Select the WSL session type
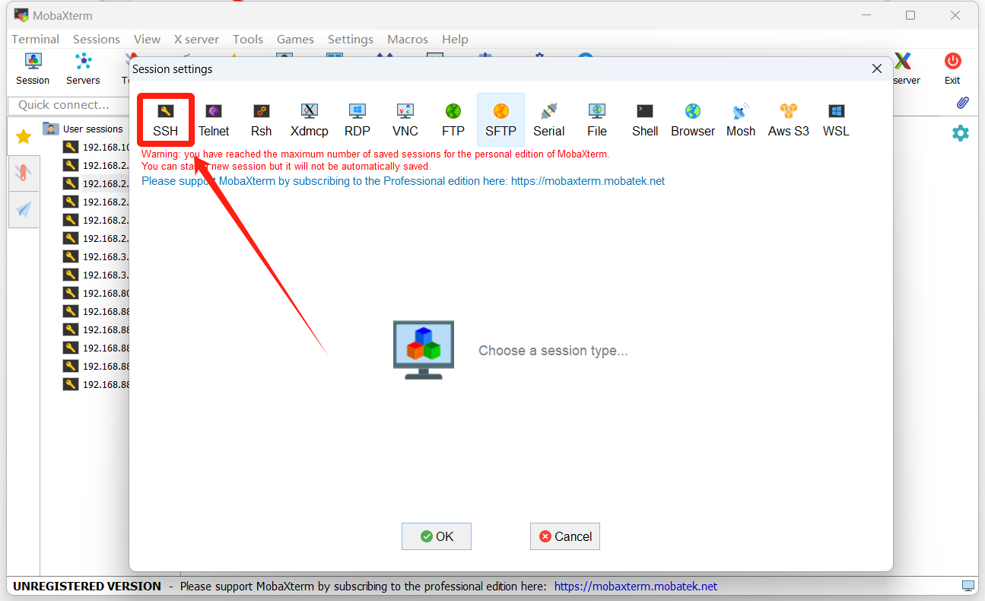985x601 pixels. tap(836, 119)
